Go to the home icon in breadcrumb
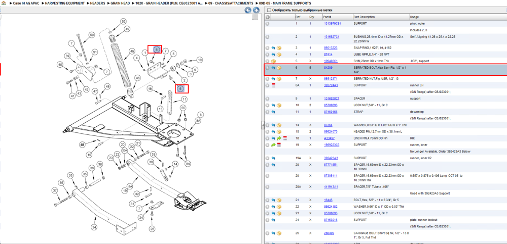Screen dimensions: 507x244 point(3,3)
